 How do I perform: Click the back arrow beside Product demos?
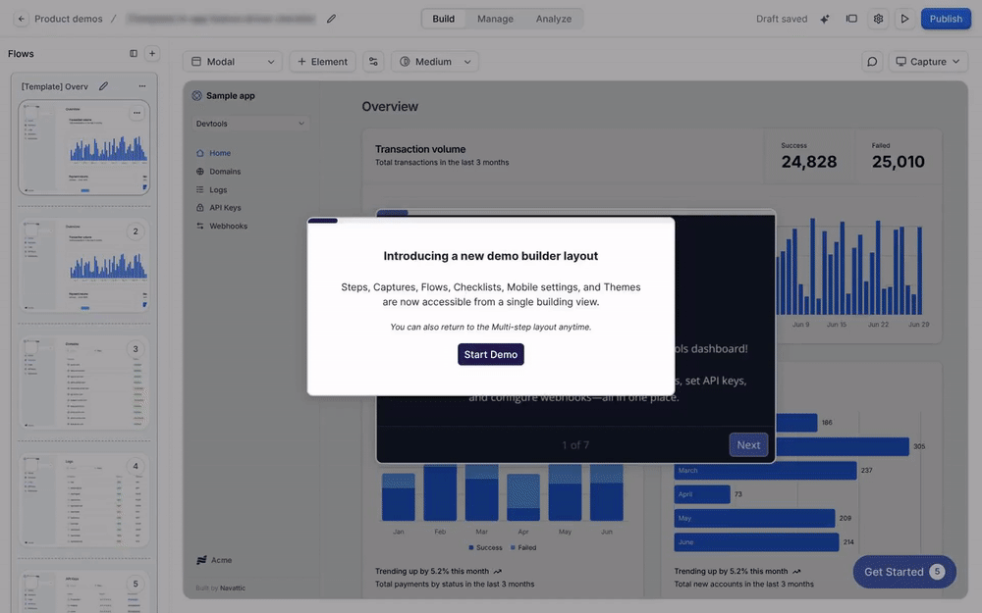point(22,19)
